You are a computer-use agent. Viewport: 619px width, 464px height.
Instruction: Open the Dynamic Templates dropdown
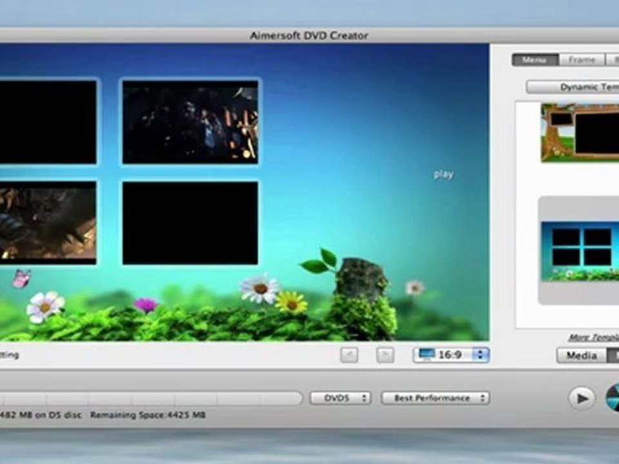(x=573, y=87)
